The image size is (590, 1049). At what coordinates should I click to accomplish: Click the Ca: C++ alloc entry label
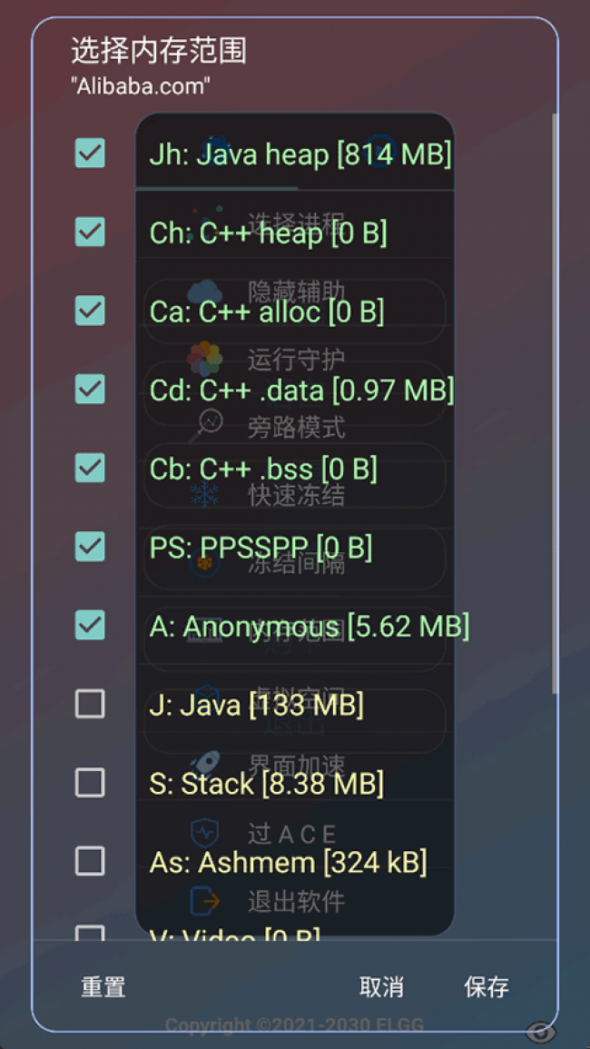pyautogui.click(x=267, y=312)
